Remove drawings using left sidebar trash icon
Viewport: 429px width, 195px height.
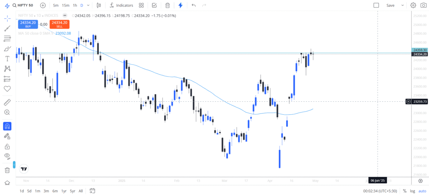pos(8,170)
